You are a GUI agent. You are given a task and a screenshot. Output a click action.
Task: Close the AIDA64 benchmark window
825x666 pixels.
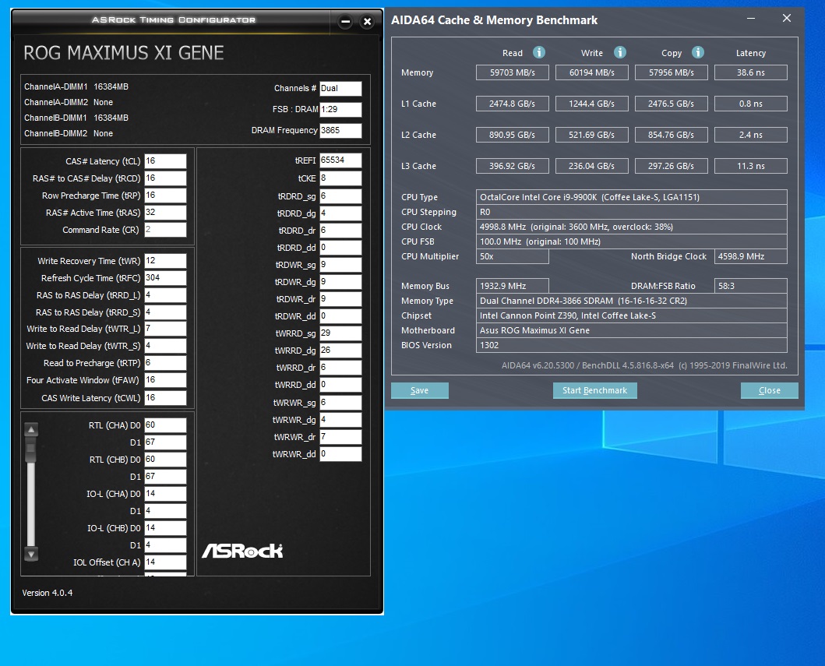787,19
